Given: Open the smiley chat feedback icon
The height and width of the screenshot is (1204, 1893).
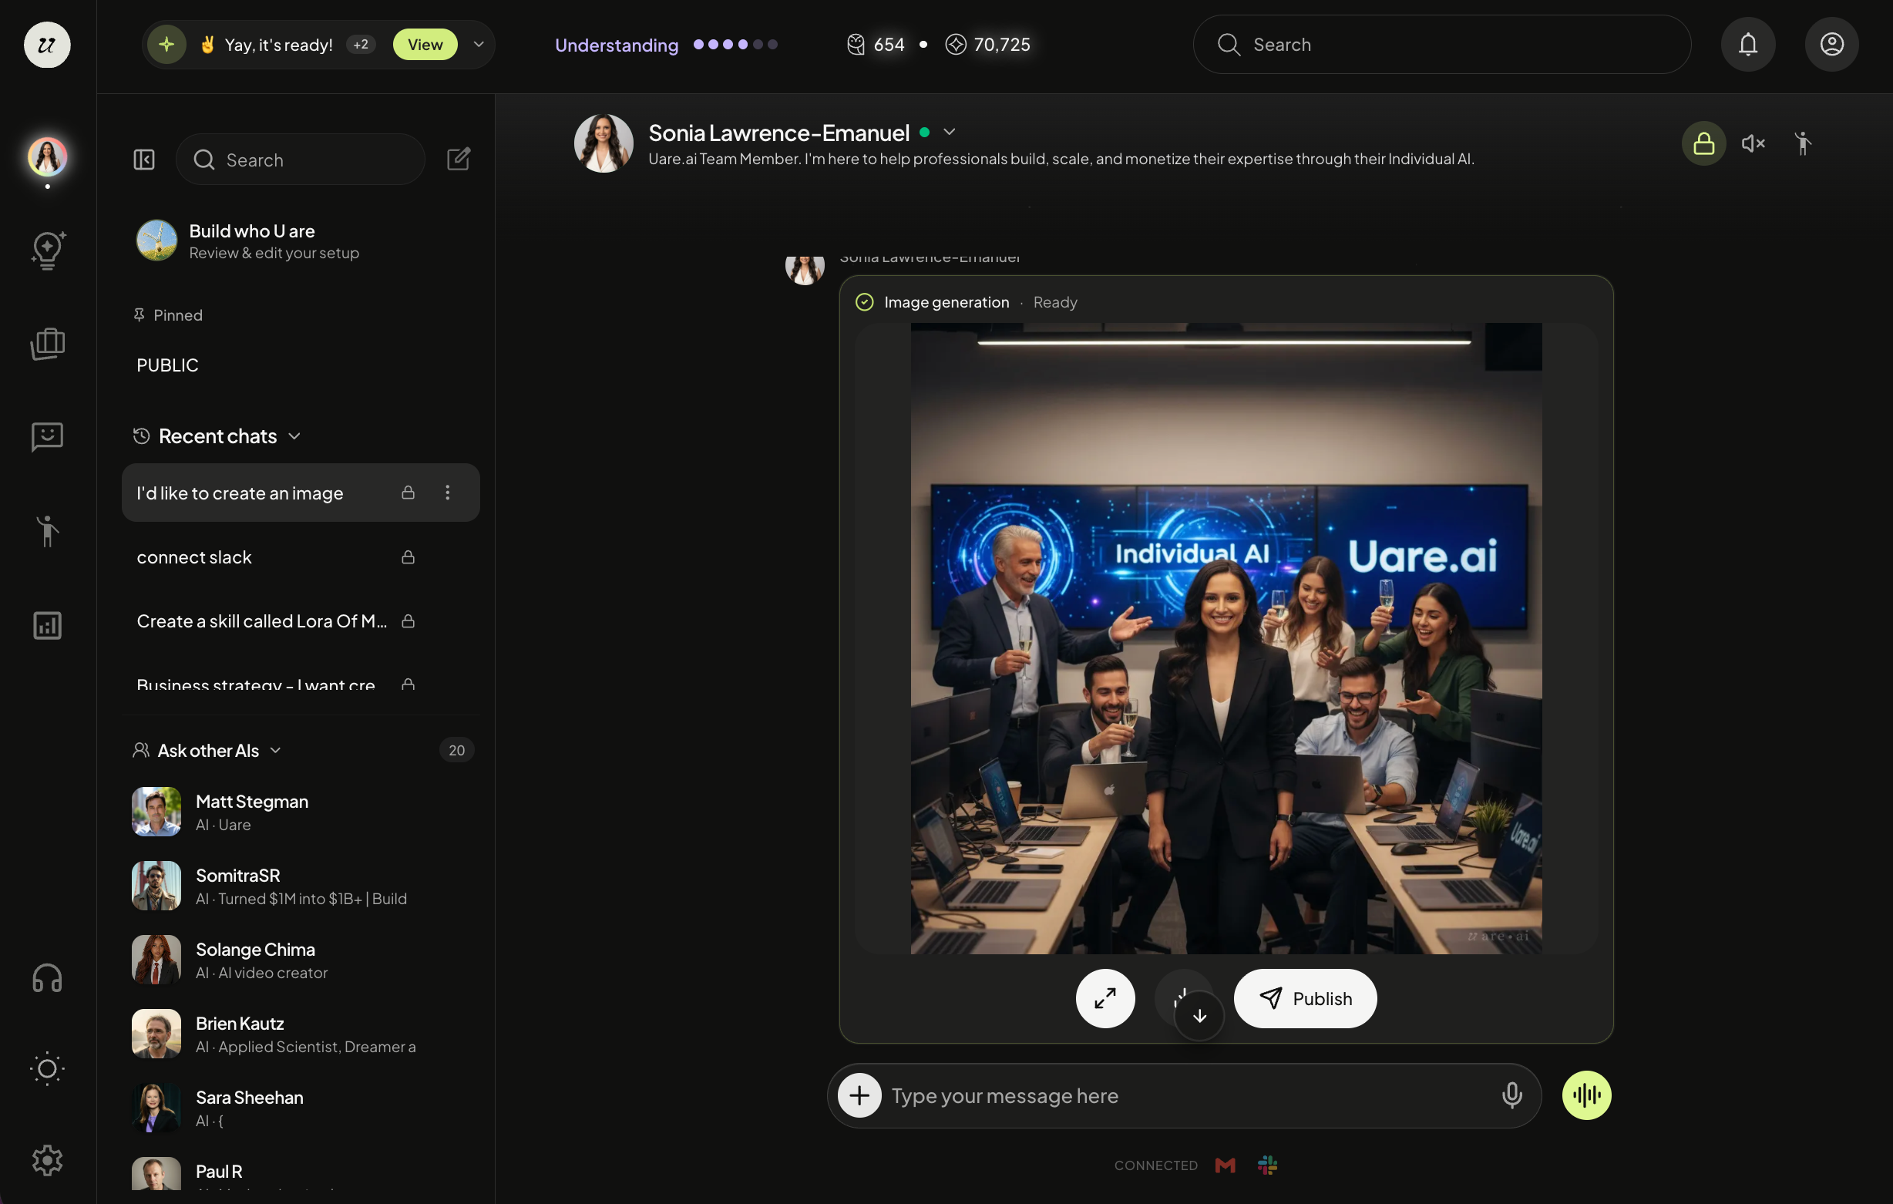Looking at the screenshot, I should (x=47, y=436).
